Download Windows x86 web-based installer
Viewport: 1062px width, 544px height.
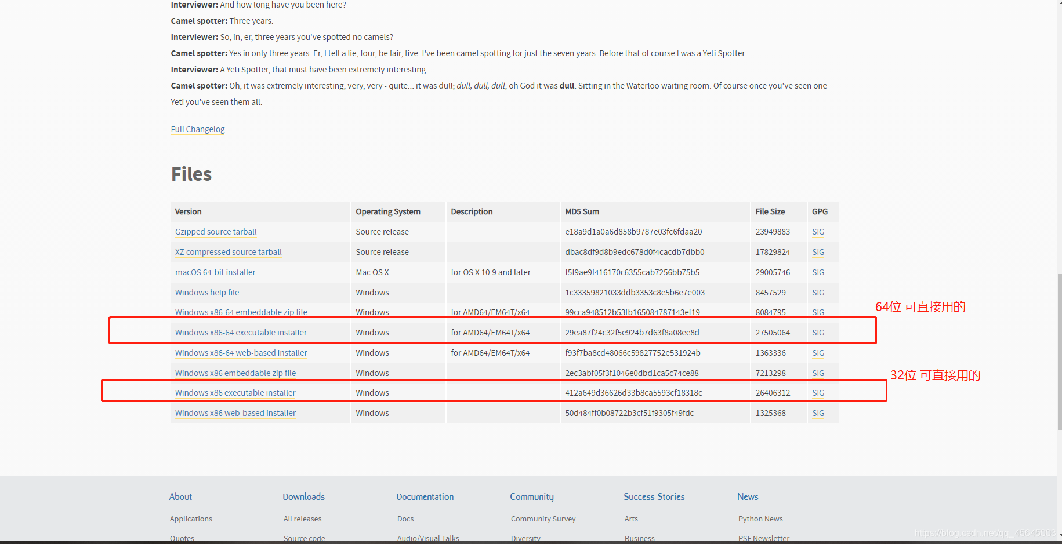(x=235, y=413)
